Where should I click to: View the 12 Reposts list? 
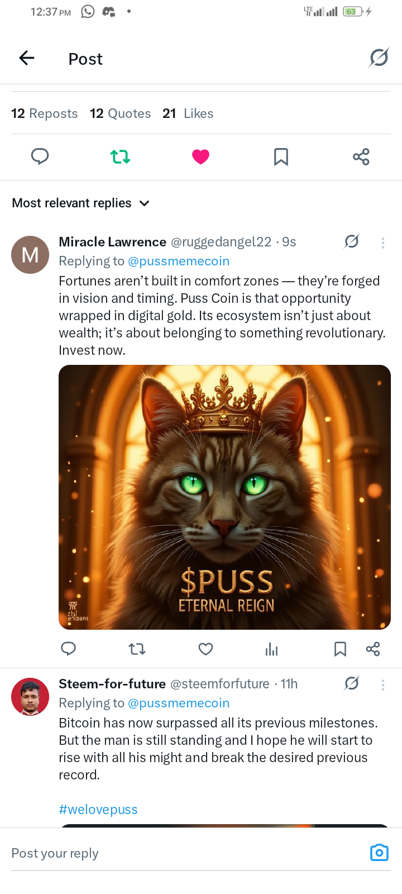(45, 113)
